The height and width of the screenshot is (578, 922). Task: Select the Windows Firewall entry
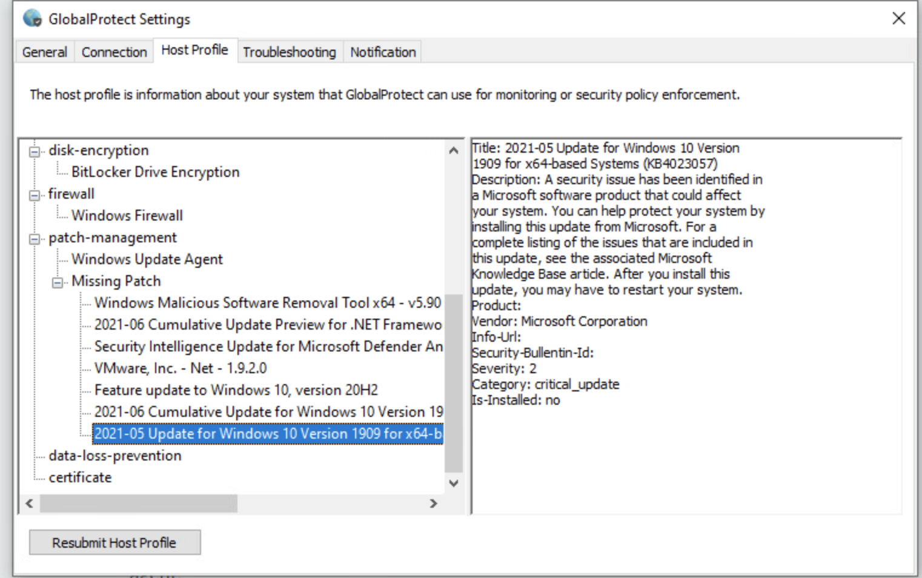click(x=127, y=215)
